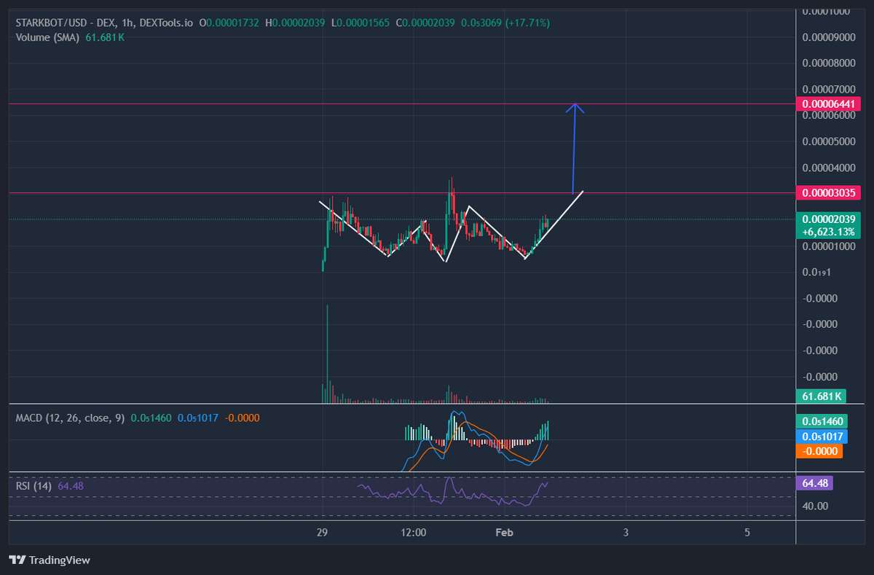Click the orange -0.0000 MACD axis label
The height and width of the screenshot is (575, 874).
(820, 451)
